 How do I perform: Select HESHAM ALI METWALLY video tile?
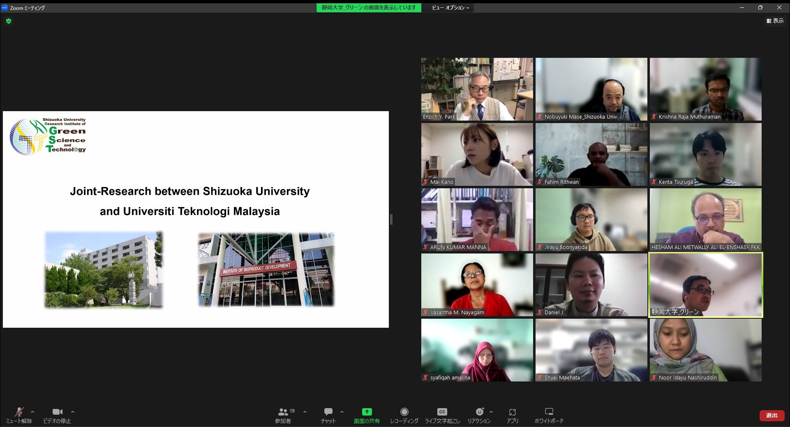coord(705,219)
